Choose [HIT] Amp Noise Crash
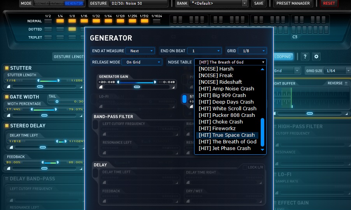 point(227,88)
